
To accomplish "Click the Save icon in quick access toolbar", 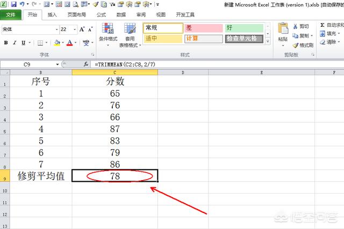I will pos(13,4).
